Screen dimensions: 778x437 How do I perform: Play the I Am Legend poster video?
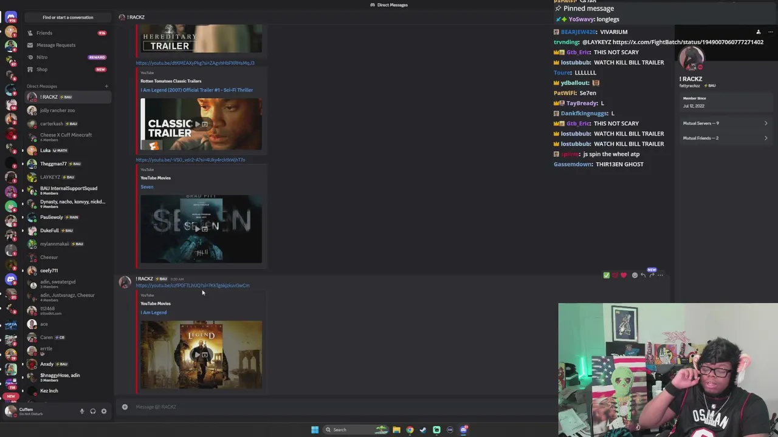(x=201, y=355)
